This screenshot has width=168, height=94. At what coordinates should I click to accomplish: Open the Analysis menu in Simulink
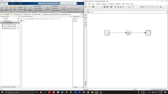(118, 4)
